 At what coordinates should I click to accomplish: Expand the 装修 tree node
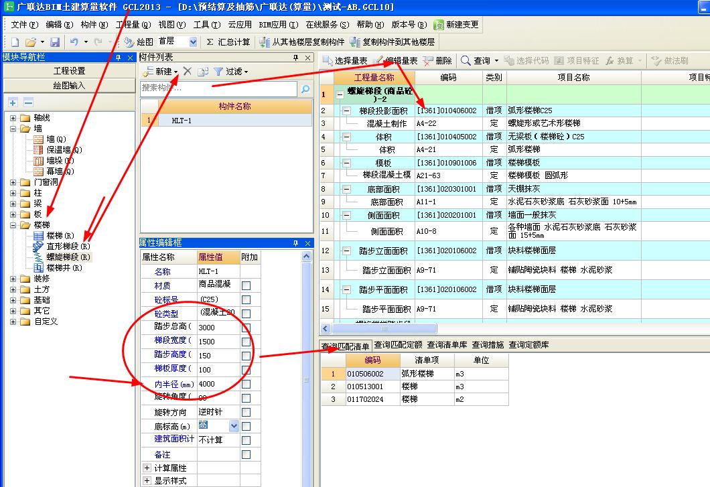click(13, 279)
